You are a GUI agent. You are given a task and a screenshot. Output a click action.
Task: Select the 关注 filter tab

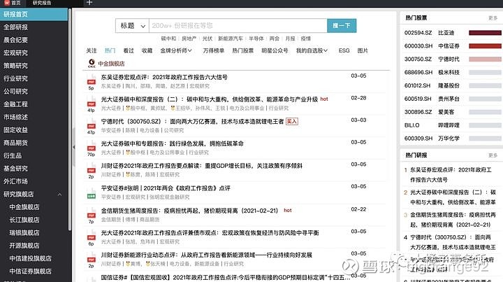(x=92, y=50)
